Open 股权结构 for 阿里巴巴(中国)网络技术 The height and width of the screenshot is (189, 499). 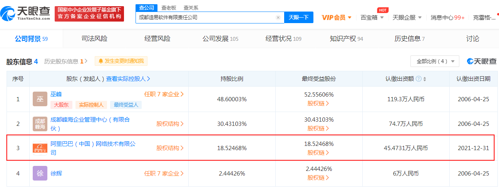[x=170, y=148]
